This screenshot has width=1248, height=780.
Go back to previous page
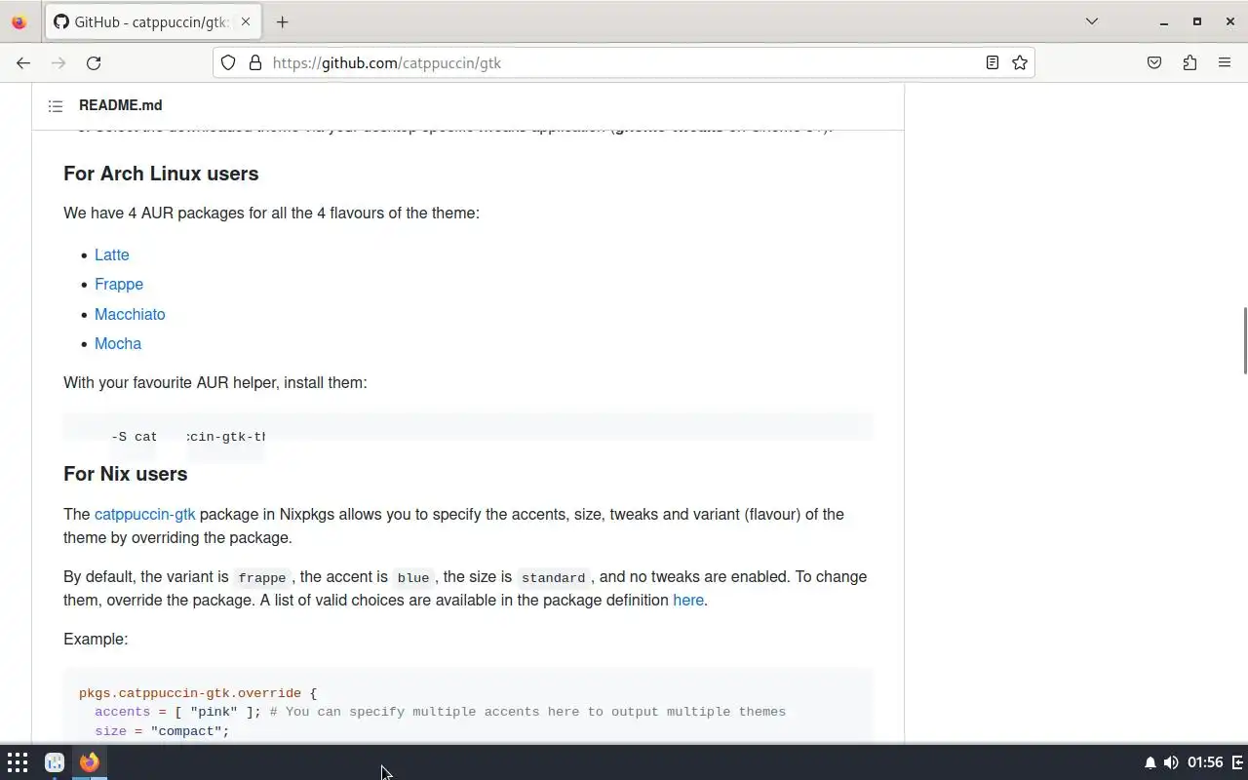23,63
